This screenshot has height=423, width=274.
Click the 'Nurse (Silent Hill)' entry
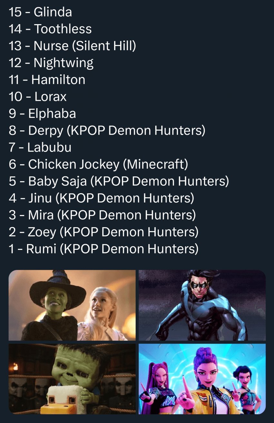click(72, 46)
